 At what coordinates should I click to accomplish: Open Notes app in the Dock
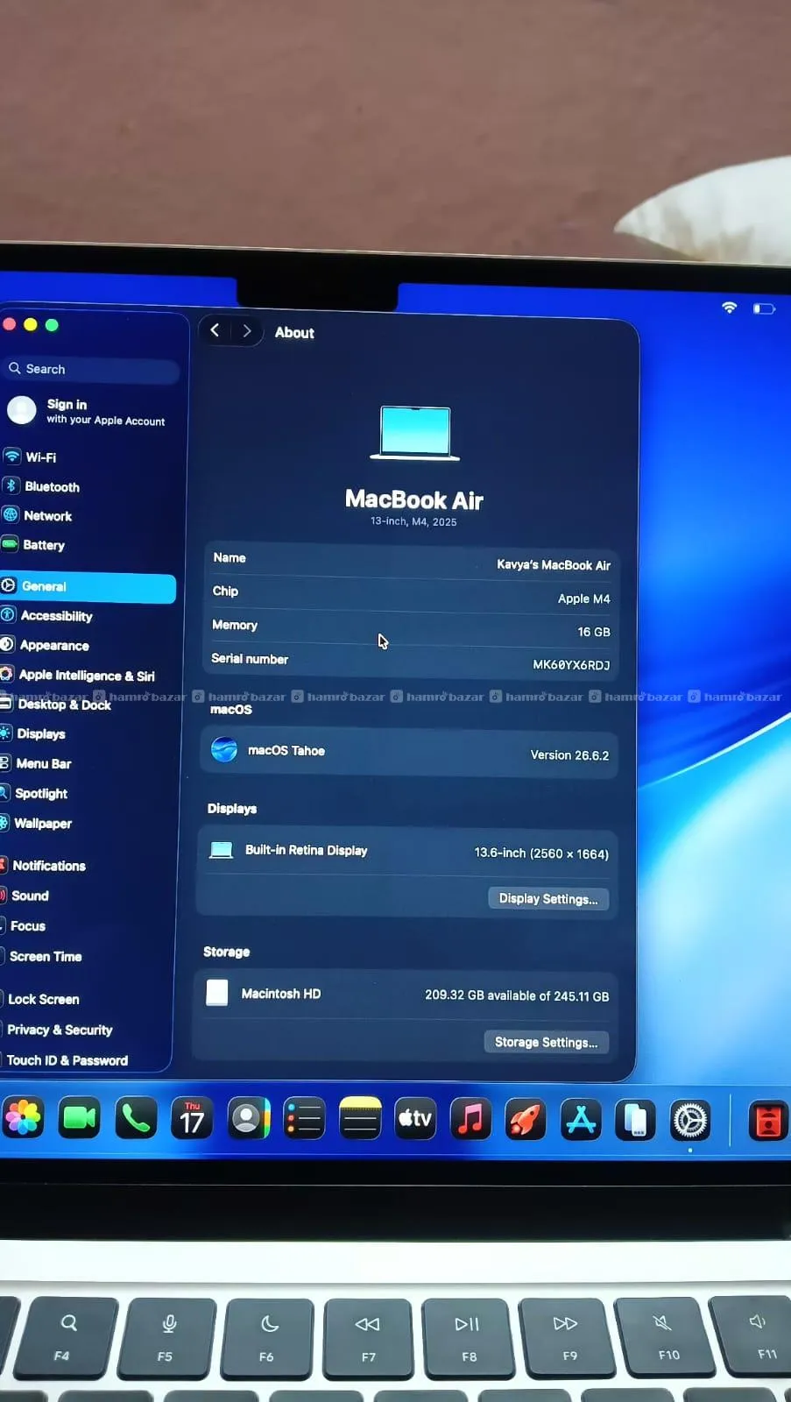tap(360, 1119)
